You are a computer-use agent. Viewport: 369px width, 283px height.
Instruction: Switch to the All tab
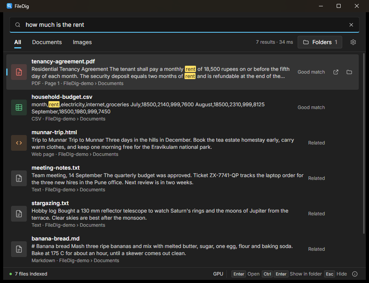click(18, 42)
